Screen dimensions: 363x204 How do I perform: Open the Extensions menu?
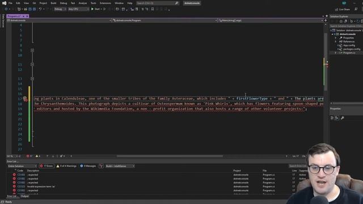click(x=105, y=3)
